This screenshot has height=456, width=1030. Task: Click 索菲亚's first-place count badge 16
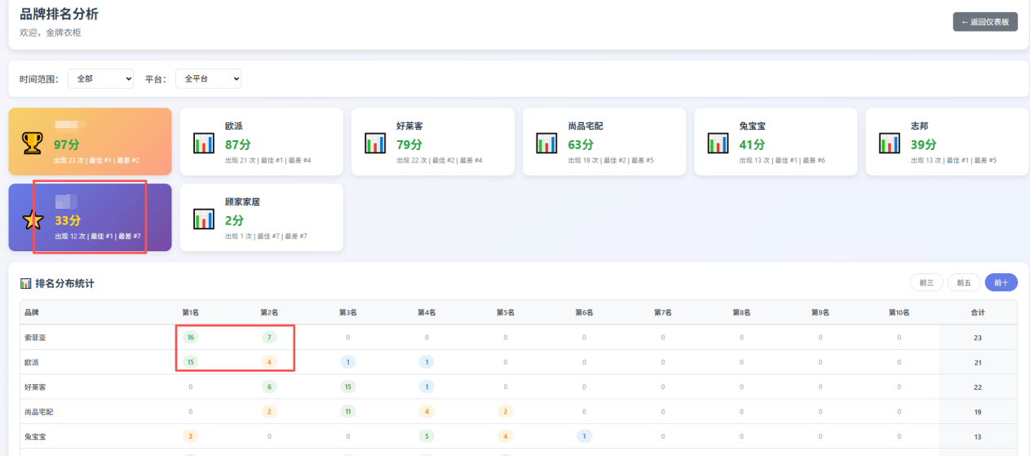click(191, 337)
